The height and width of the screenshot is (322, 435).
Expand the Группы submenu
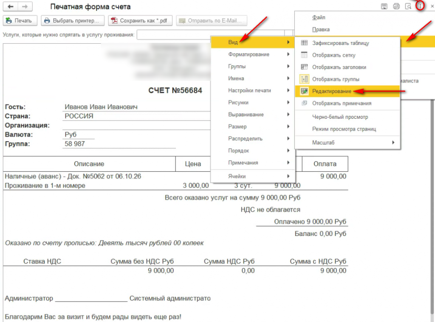[252, 66]
